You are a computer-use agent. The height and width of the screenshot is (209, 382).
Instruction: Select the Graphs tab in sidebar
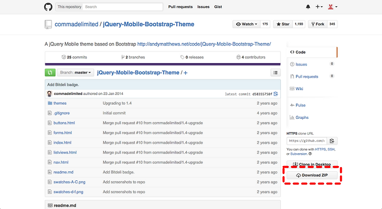[312, 117]
